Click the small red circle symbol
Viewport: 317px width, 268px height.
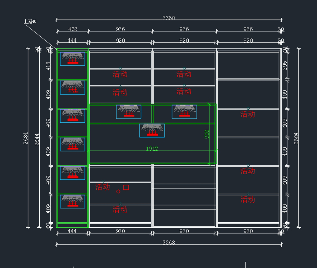click(x=118, y=192)
